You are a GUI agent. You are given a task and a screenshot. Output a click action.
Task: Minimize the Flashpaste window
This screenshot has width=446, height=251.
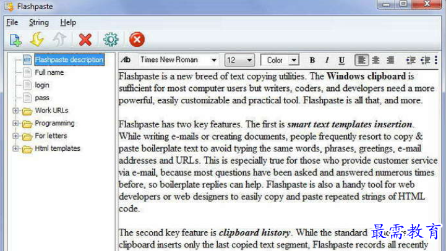point(386,4)
